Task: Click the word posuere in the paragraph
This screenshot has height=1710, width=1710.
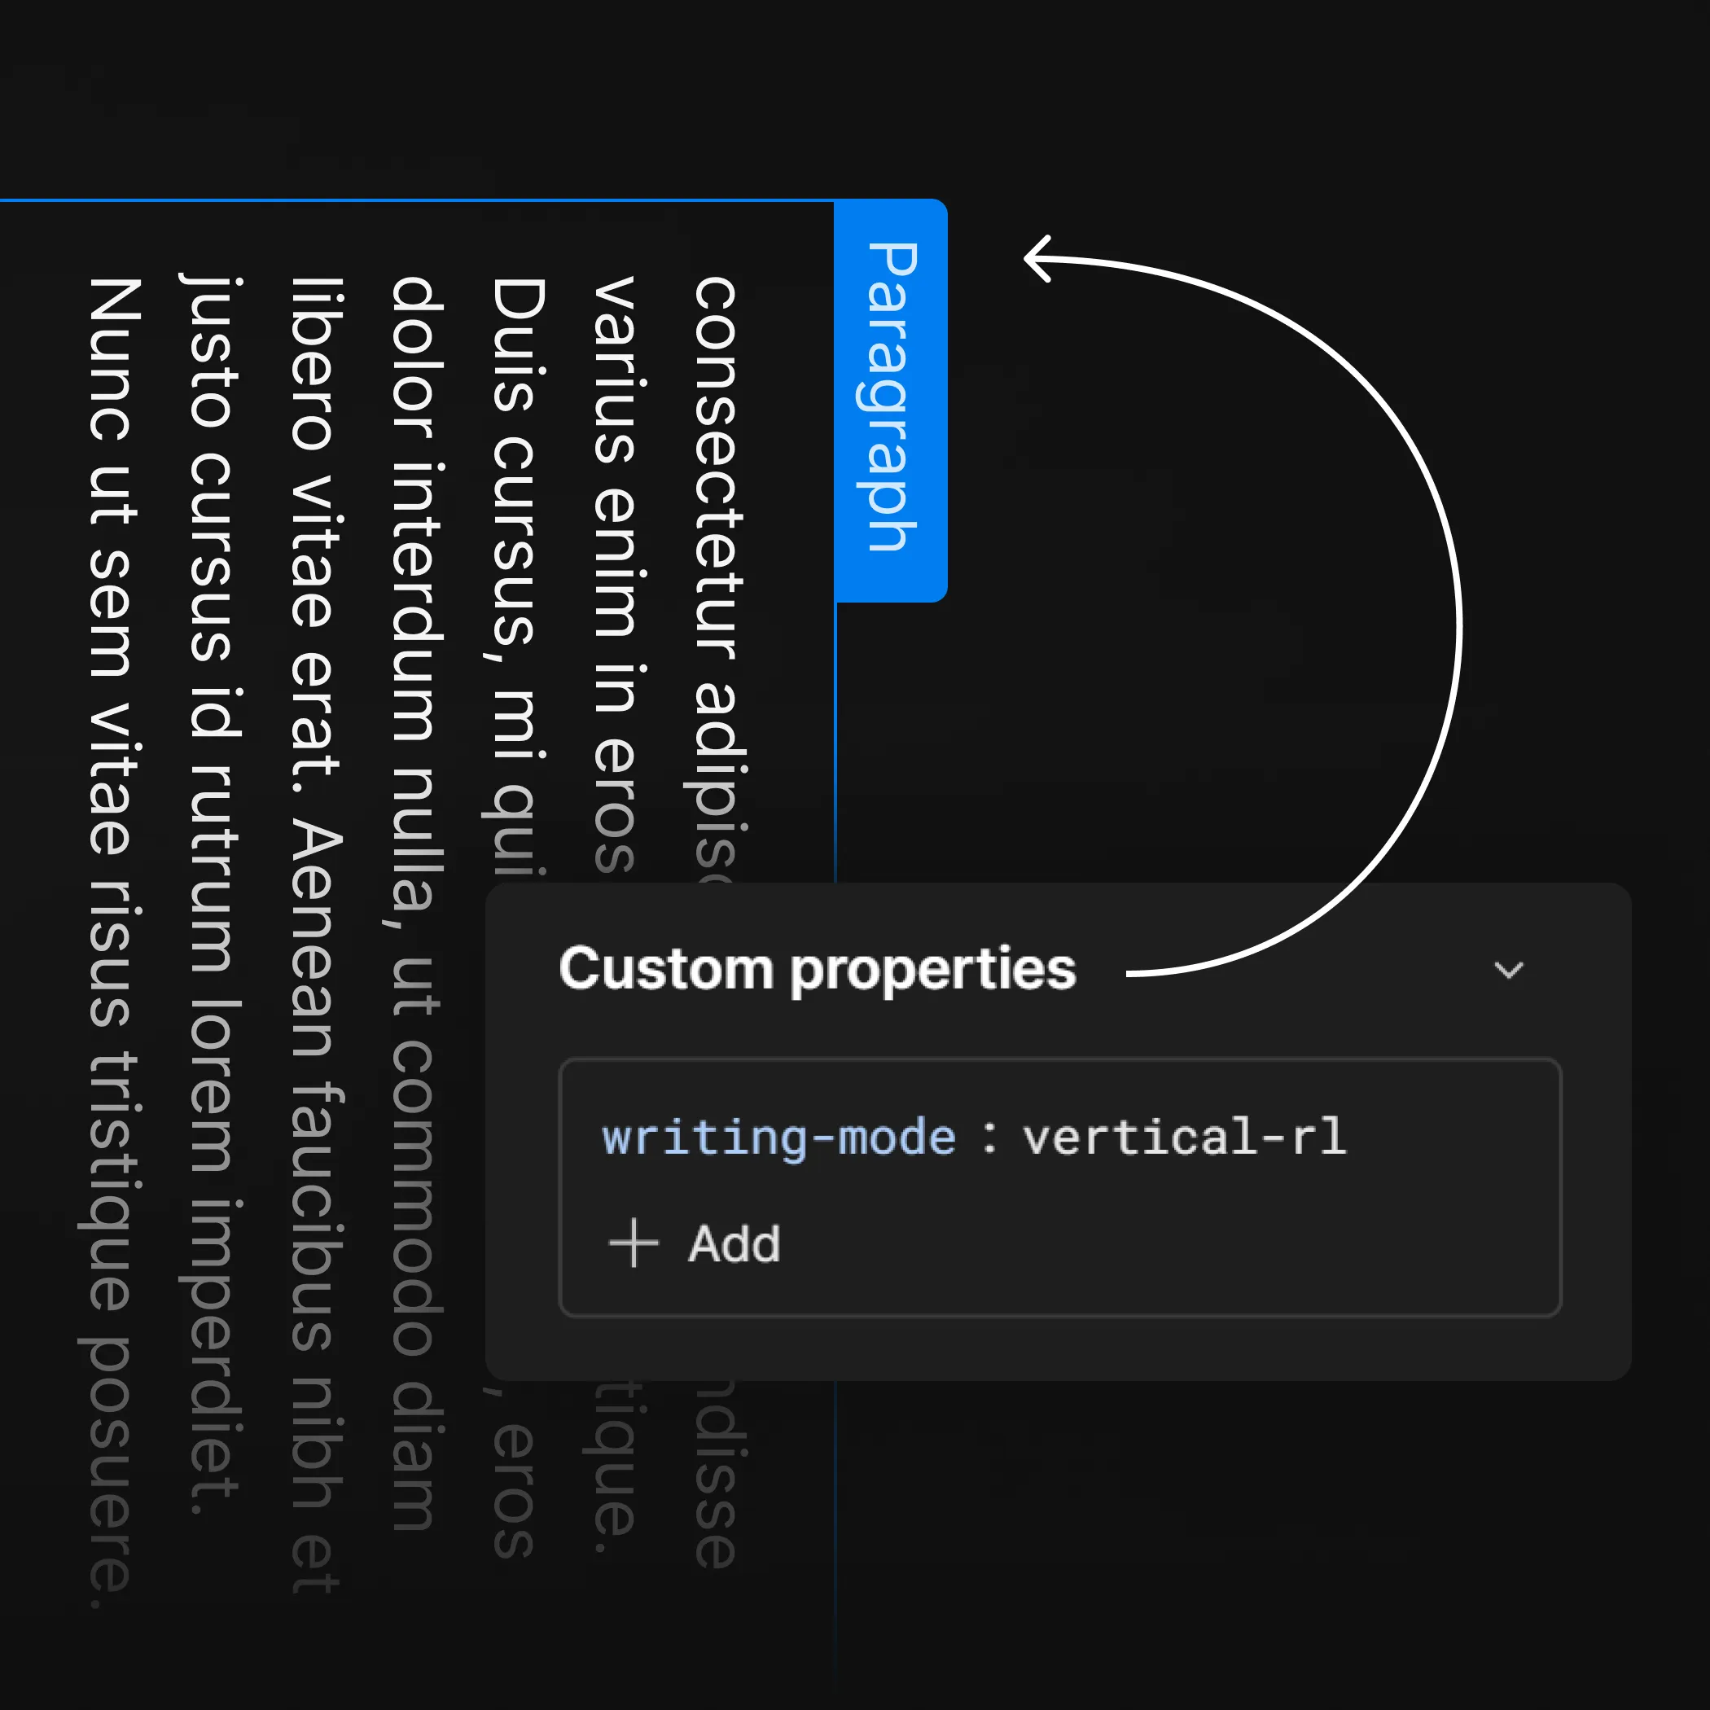Action: click(112, 1469)
